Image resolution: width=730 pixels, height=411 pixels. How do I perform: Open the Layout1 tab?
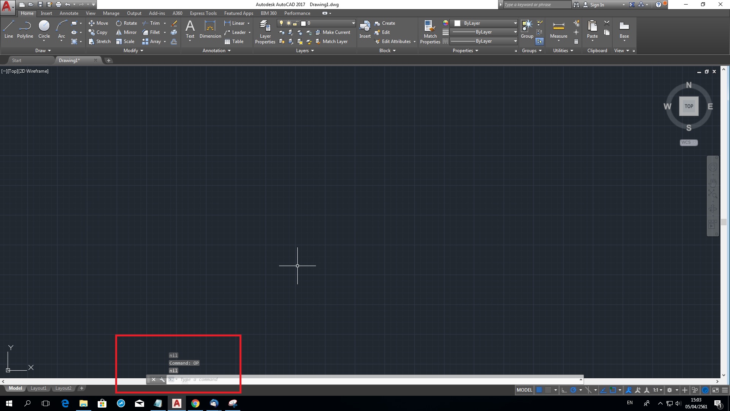pos(38,388)
